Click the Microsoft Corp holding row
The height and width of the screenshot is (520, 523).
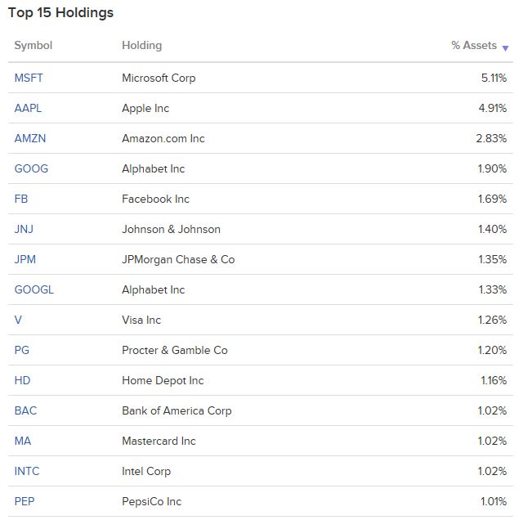261,78
